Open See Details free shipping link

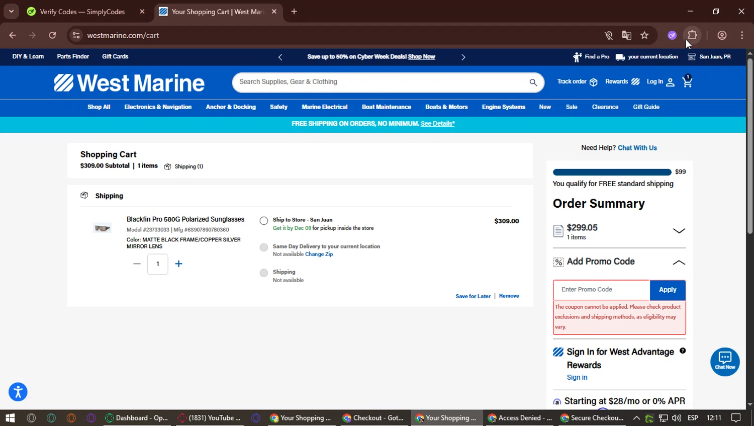click(x=437, y=124)
